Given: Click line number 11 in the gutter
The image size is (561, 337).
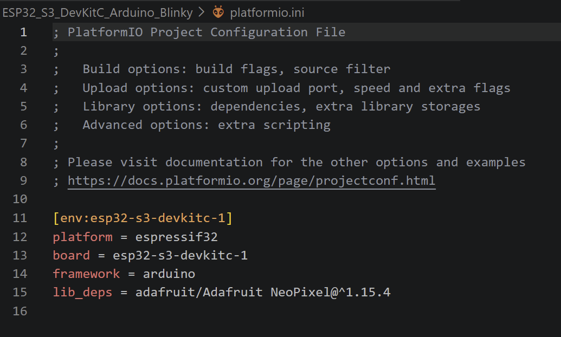Looking at the screenshot, I should point(20,218).
